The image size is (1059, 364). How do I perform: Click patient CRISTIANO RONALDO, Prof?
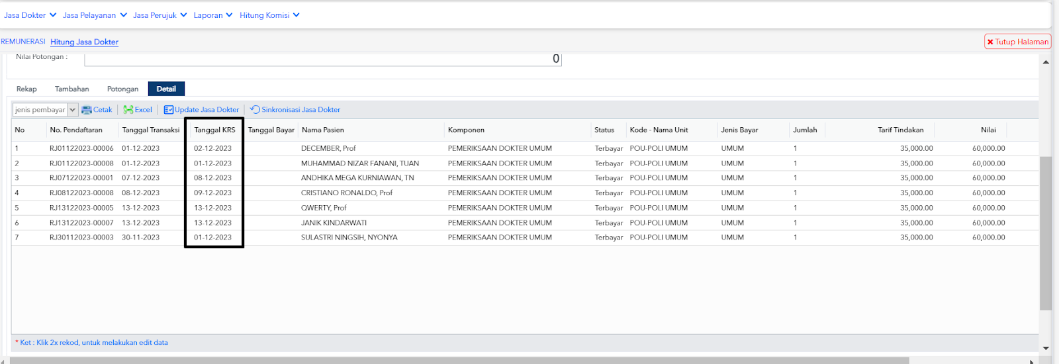(x=347, y=193)
